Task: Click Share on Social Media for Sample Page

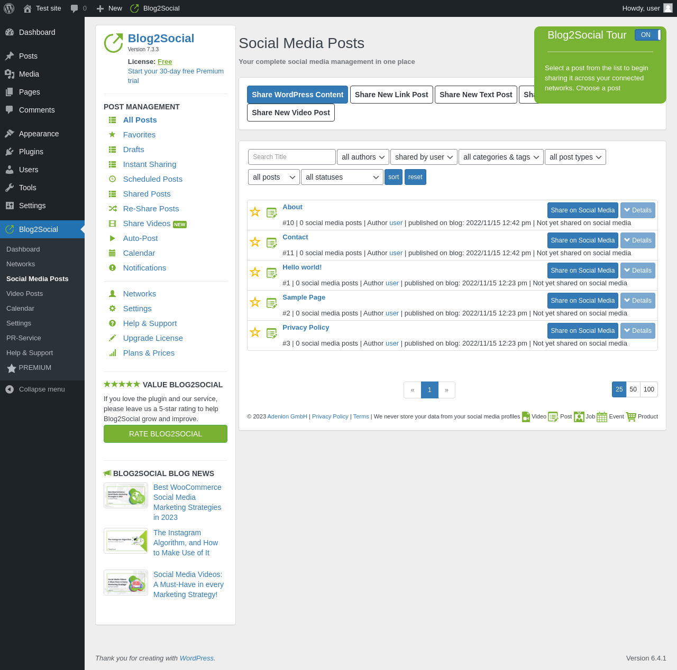Action: point(583,301)
